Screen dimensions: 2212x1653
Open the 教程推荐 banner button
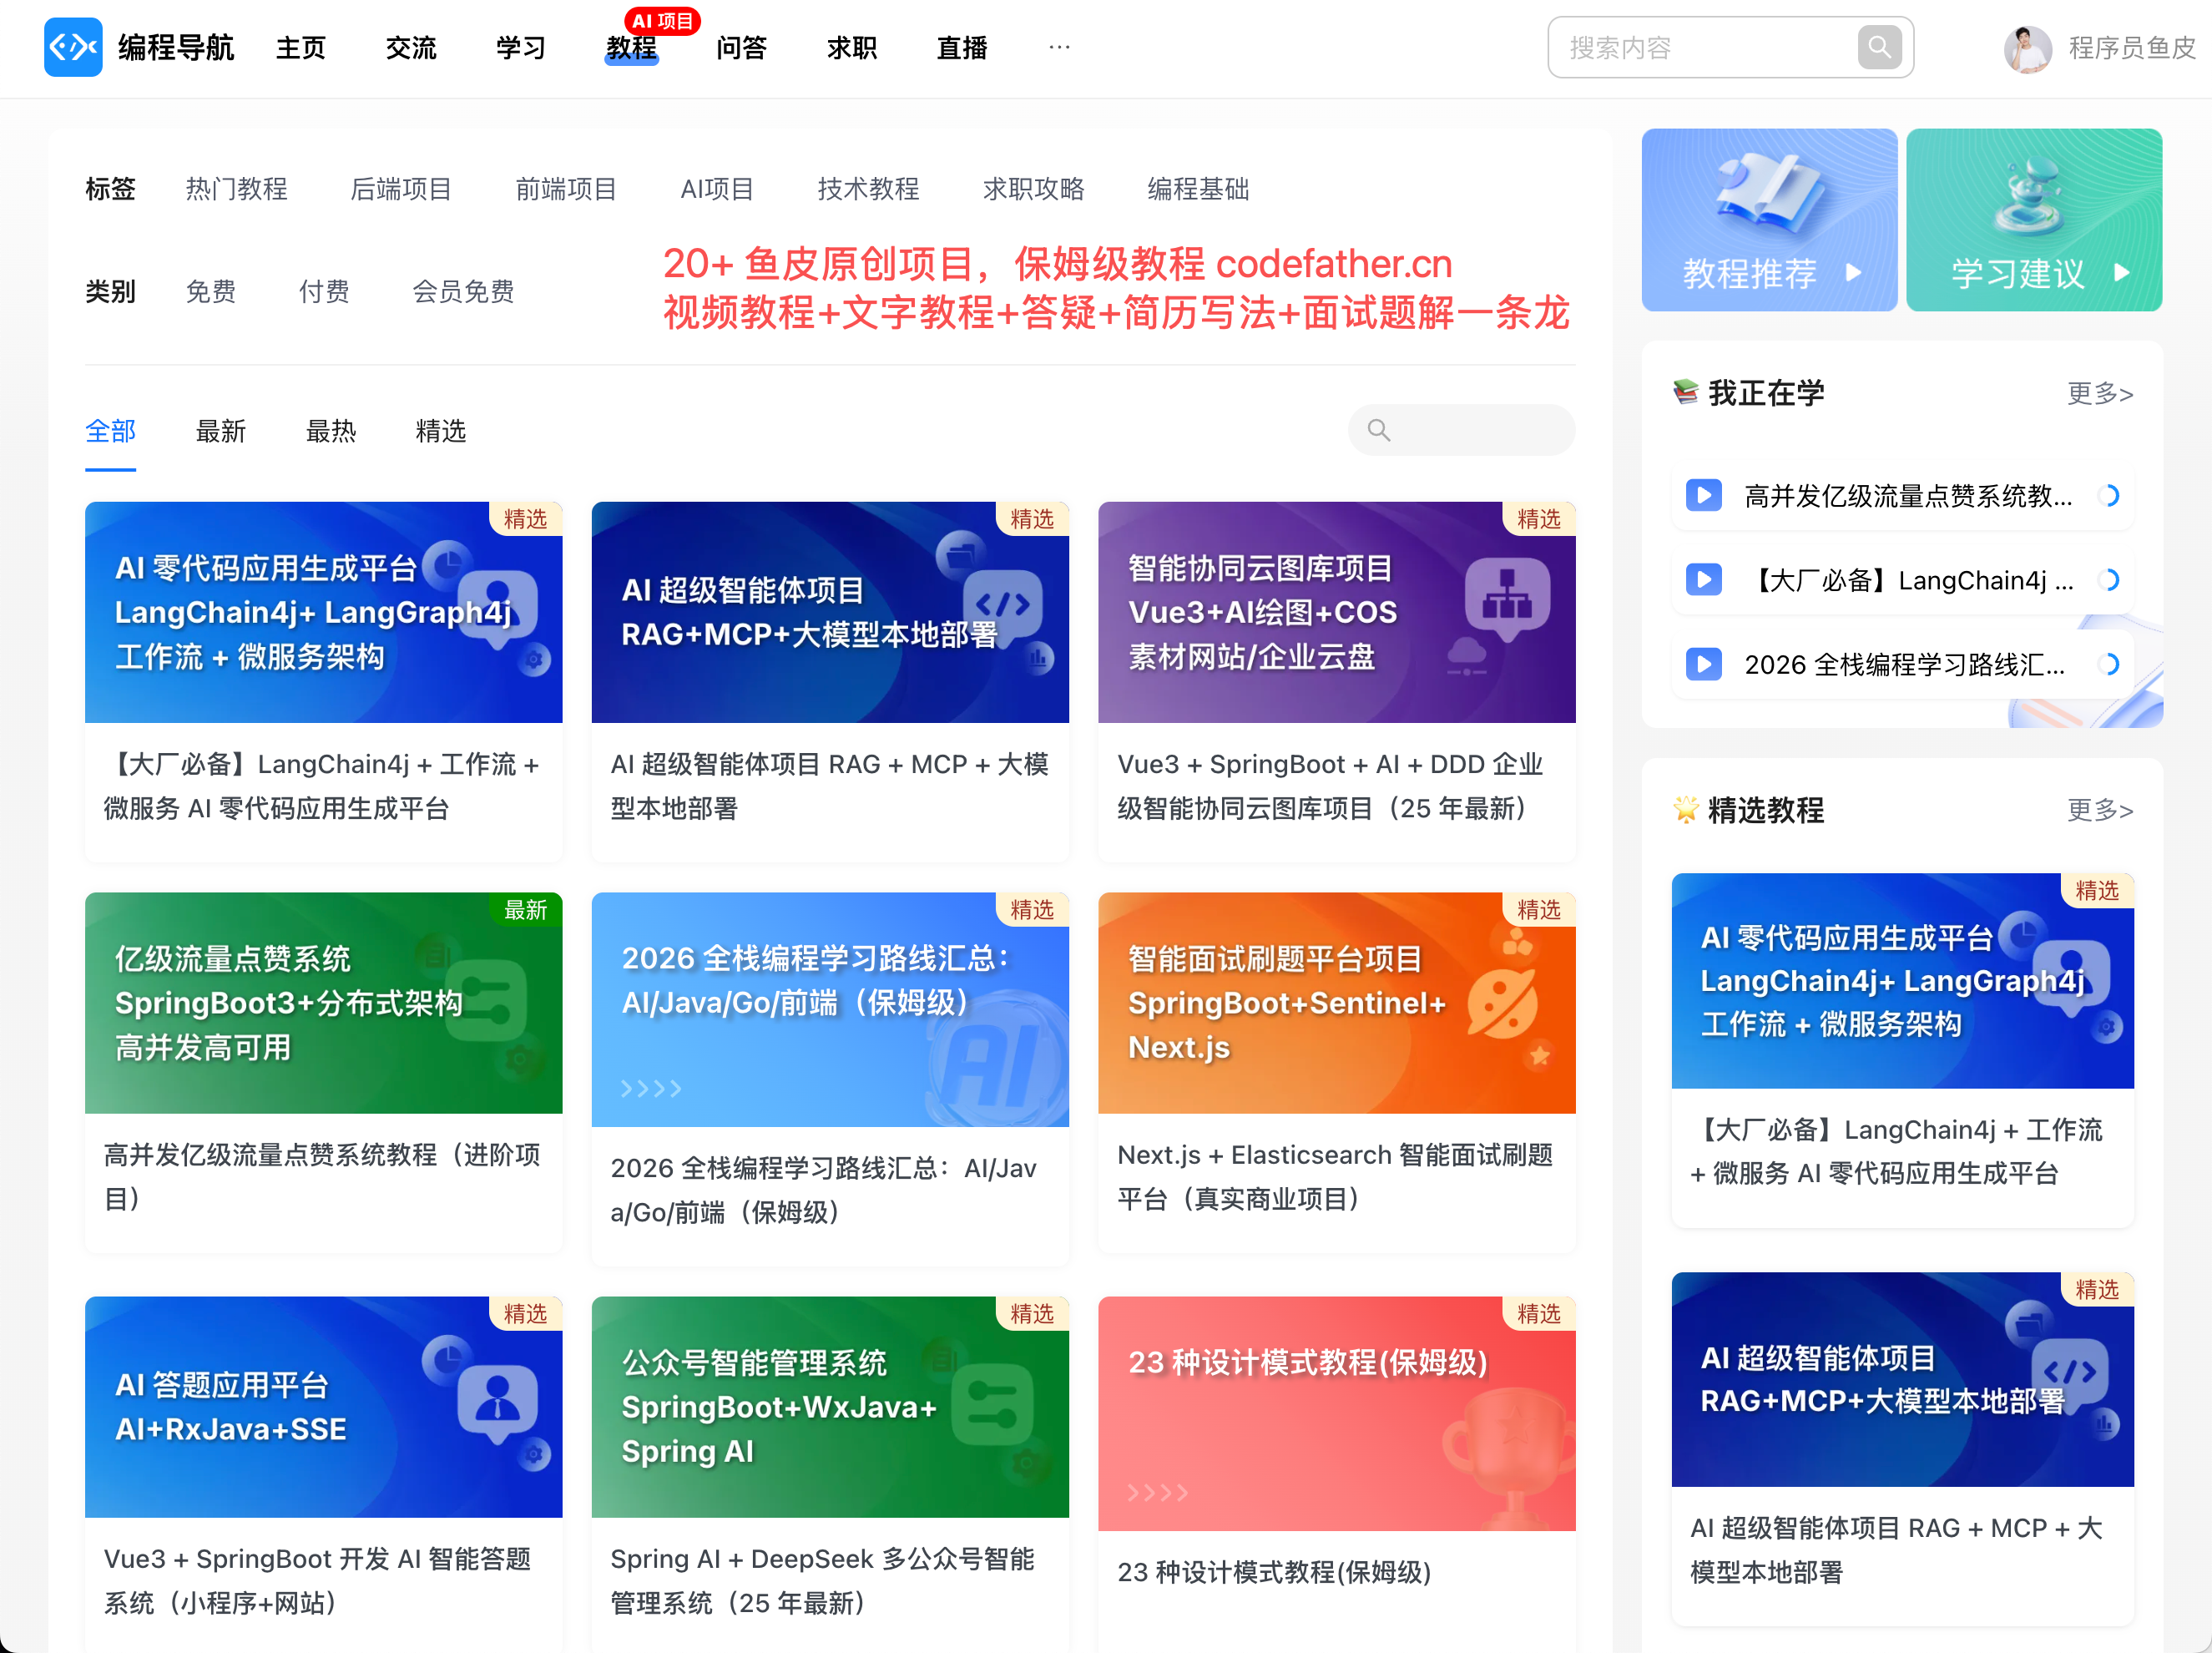click(x=1768, y=220)
